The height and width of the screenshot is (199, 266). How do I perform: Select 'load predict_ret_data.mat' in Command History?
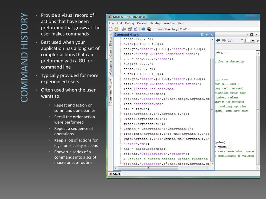point(148,89)
